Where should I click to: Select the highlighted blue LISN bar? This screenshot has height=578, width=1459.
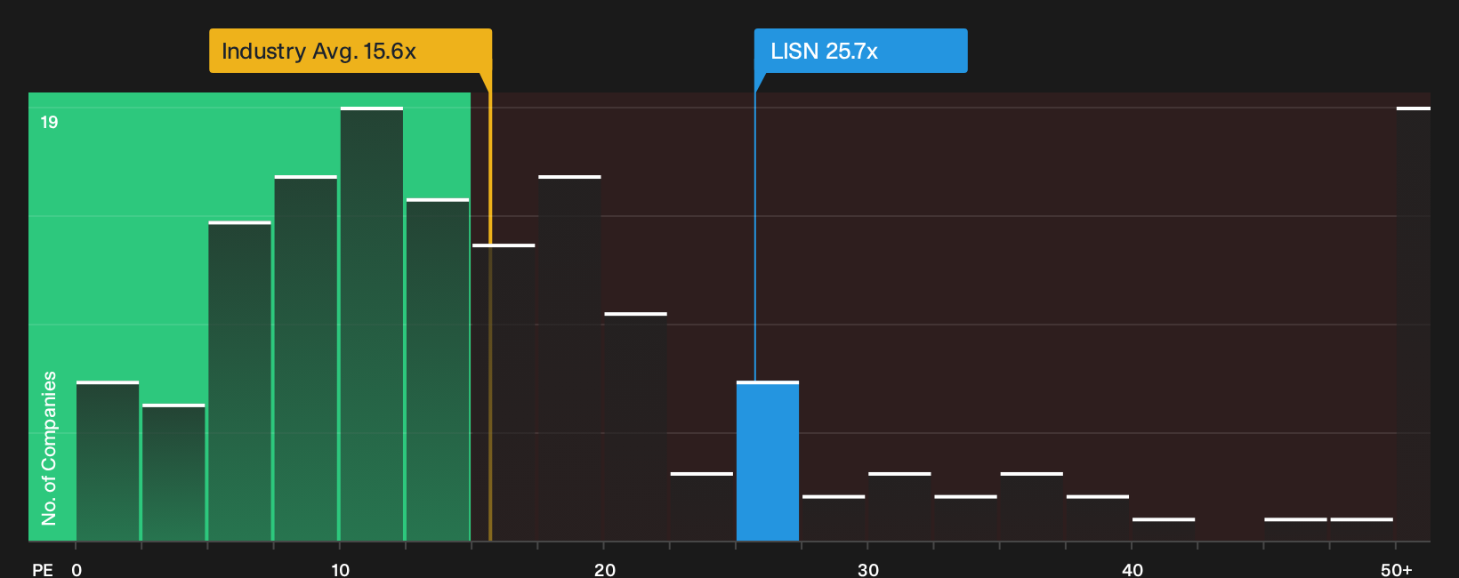coord(768,462)
